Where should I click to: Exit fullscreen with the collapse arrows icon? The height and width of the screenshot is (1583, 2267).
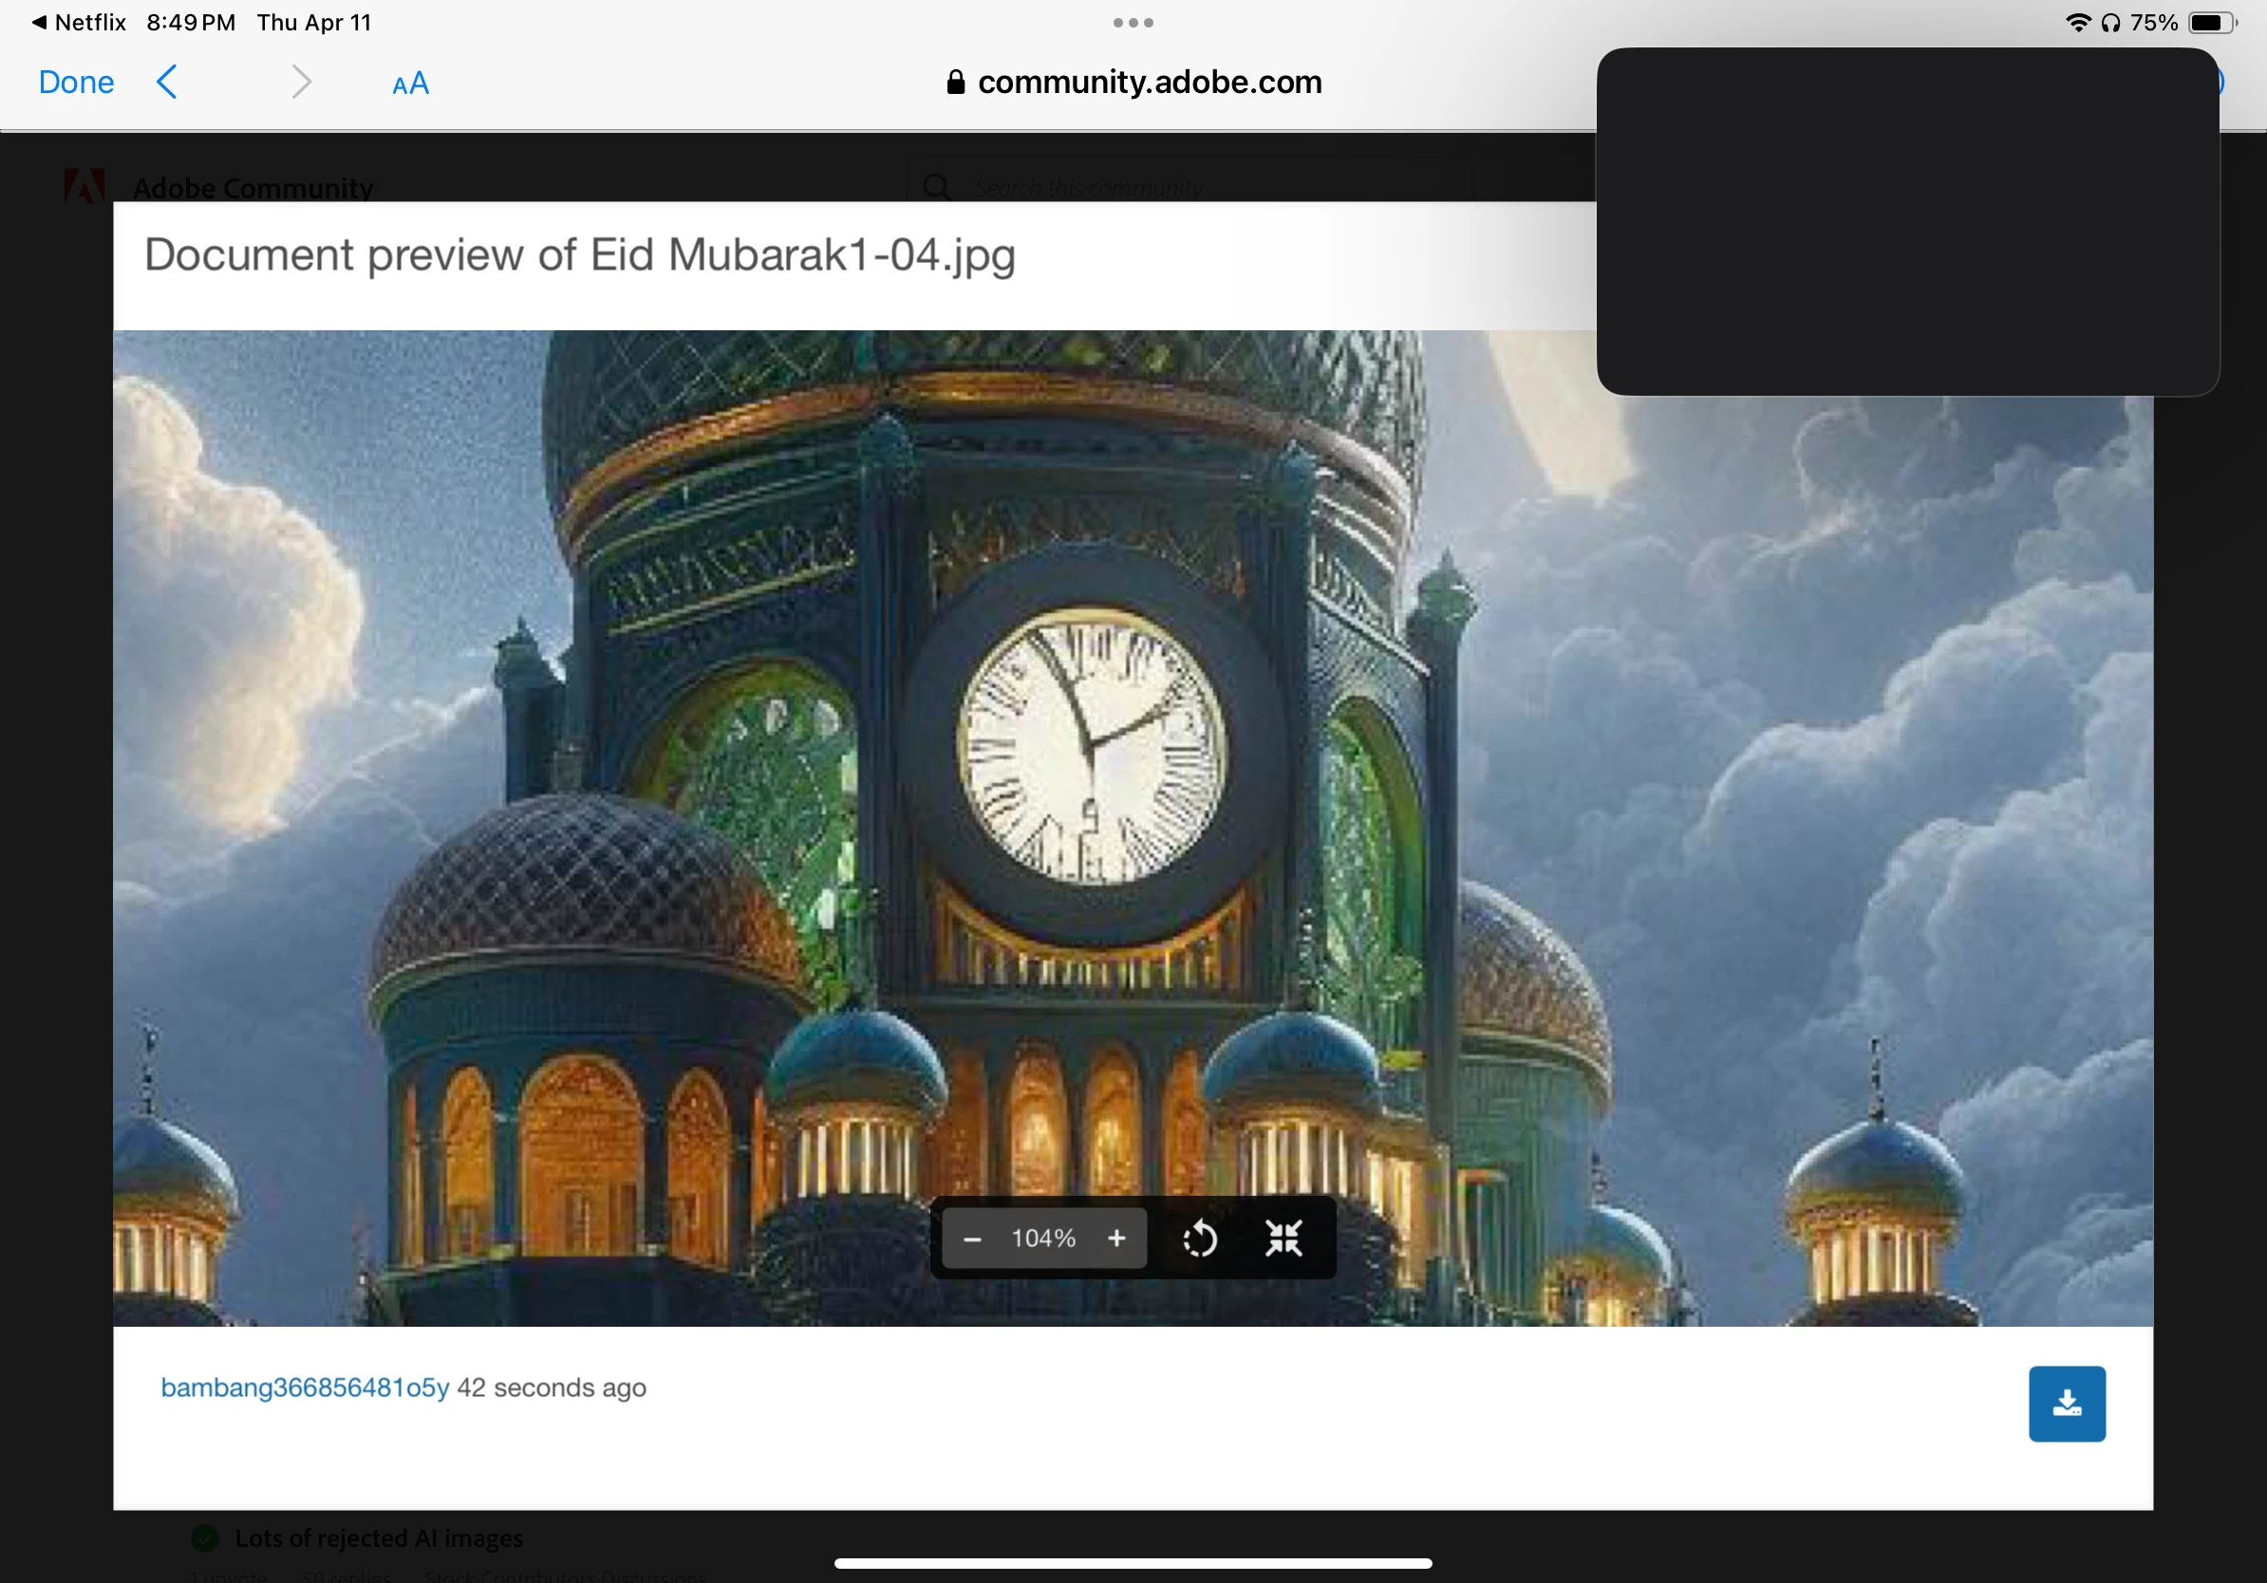tap(1283, 1238)
